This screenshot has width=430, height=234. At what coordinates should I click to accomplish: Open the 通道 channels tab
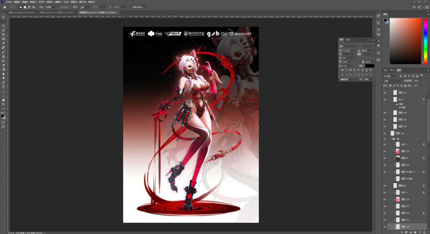(x=385, y=70)
